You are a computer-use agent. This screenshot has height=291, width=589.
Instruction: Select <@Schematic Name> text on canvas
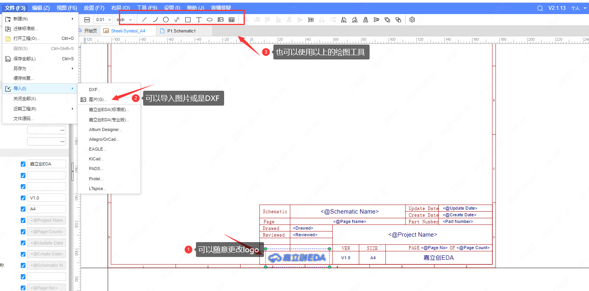point(350,212)
